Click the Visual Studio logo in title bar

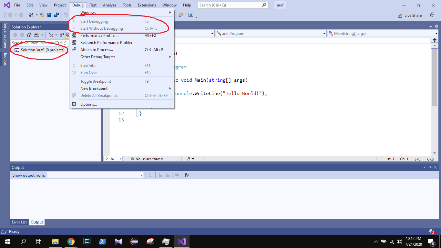[x=7, y=5]
